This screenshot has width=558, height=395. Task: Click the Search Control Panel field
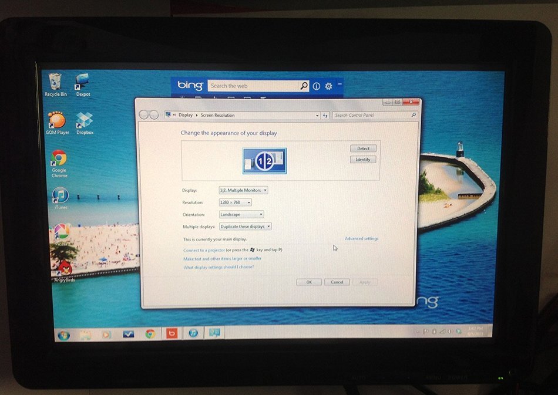(374, 115)
